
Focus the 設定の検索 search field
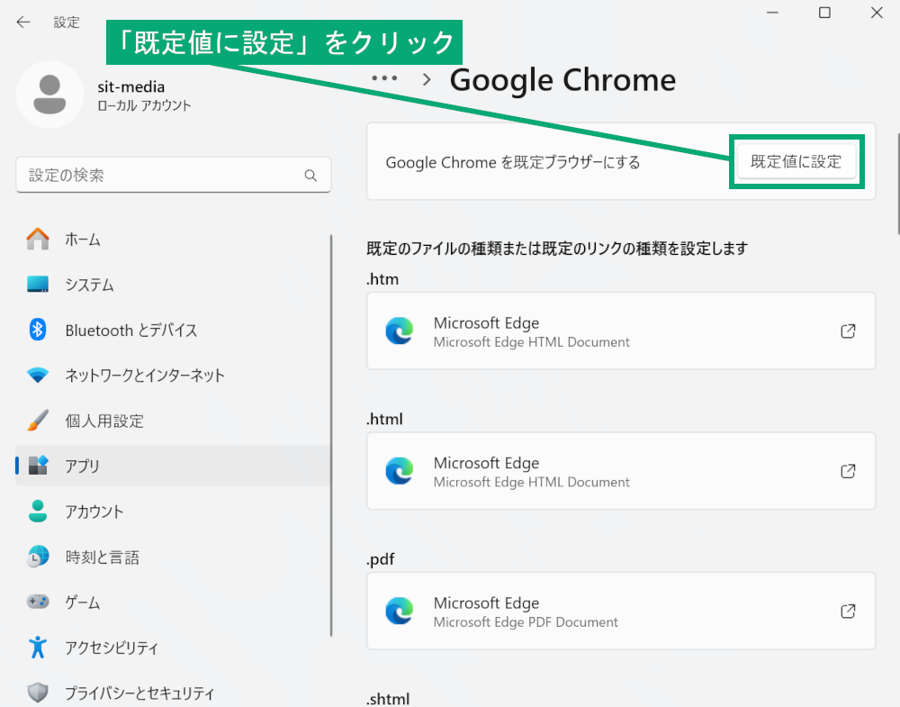(174, 175)
